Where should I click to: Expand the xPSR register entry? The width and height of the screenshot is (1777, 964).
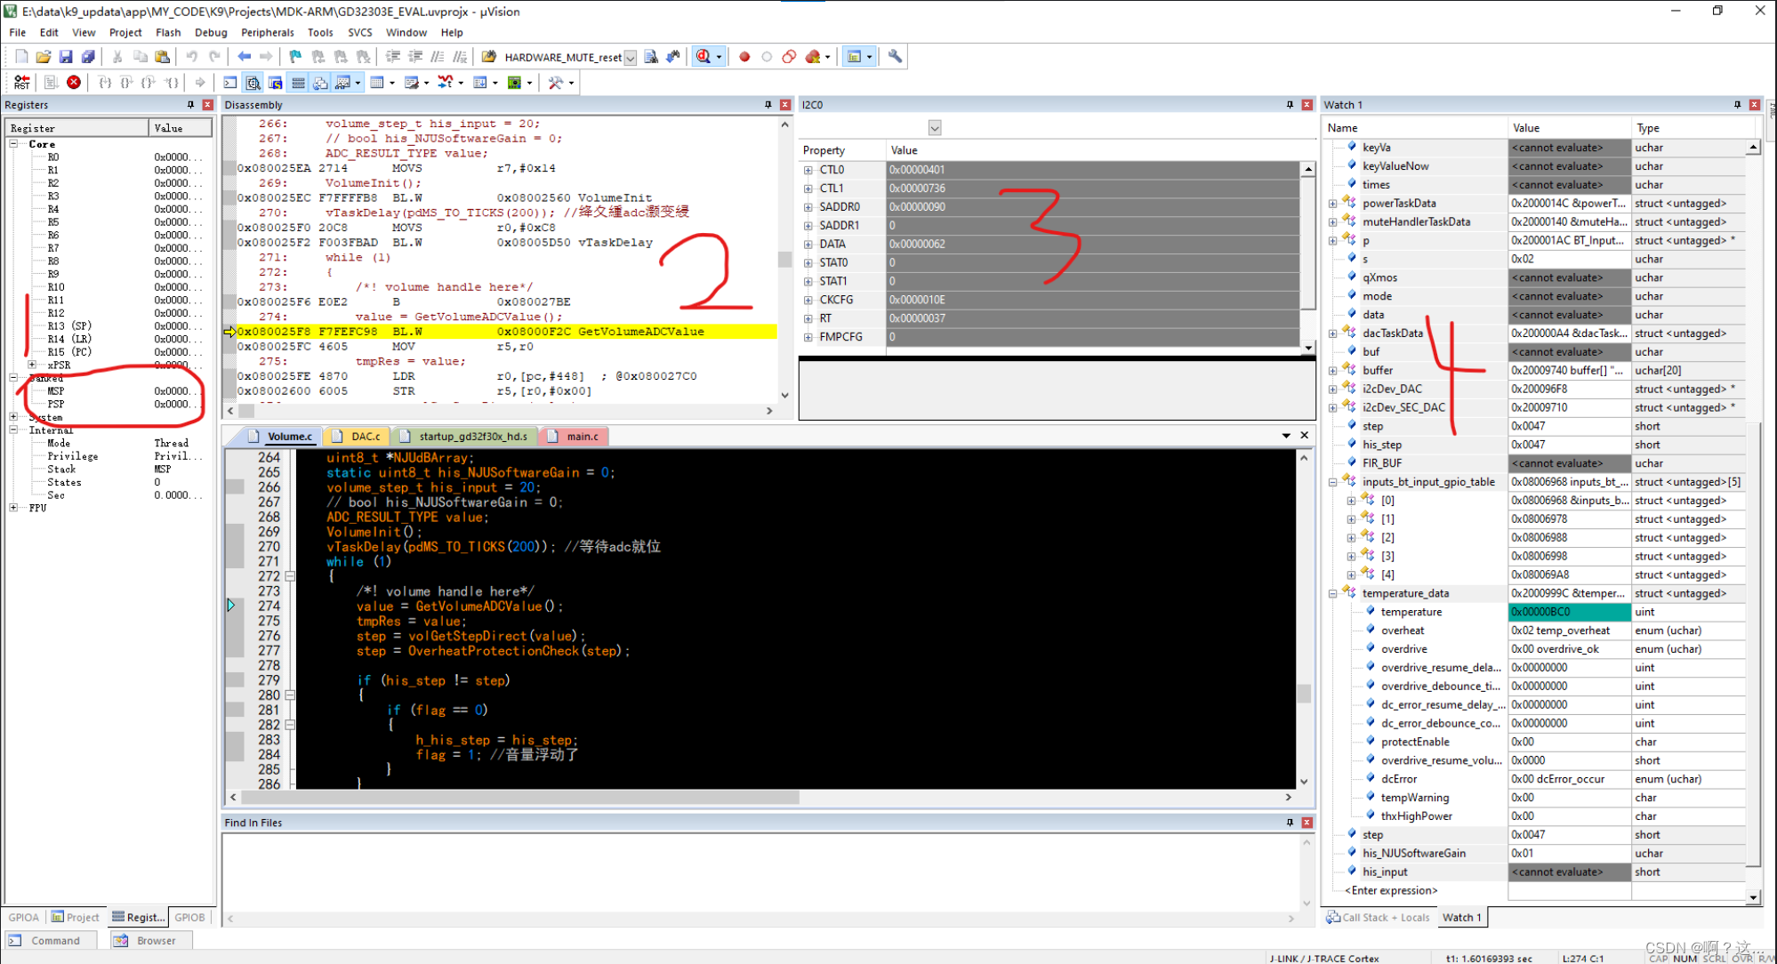(31, 364)
